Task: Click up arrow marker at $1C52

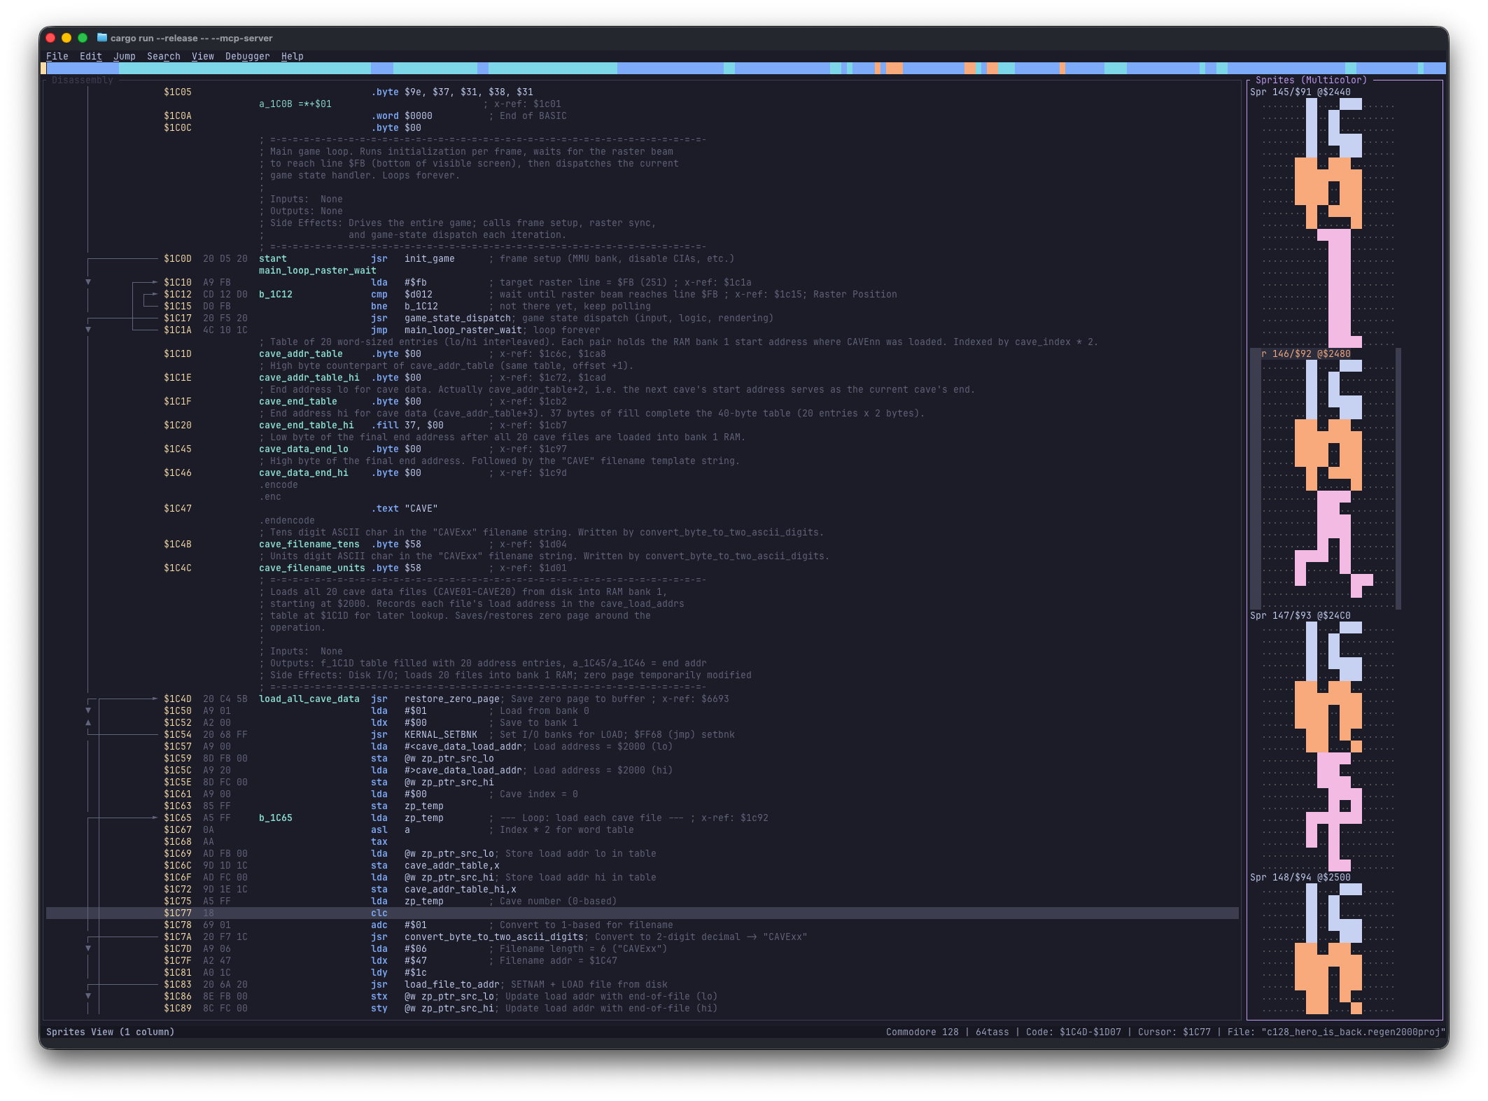Action: click(88, 722)
